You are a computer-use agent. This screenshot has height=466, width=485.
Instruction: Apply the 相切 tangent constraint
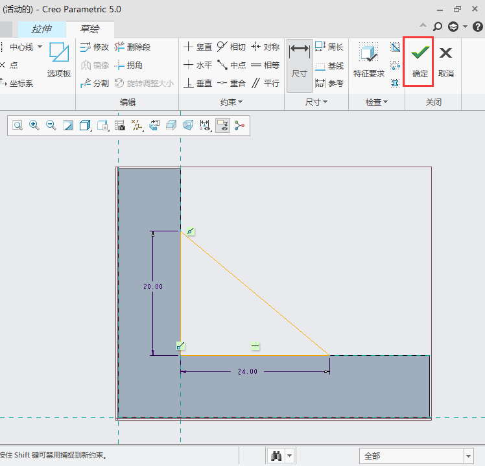click(x=231, y=47)
